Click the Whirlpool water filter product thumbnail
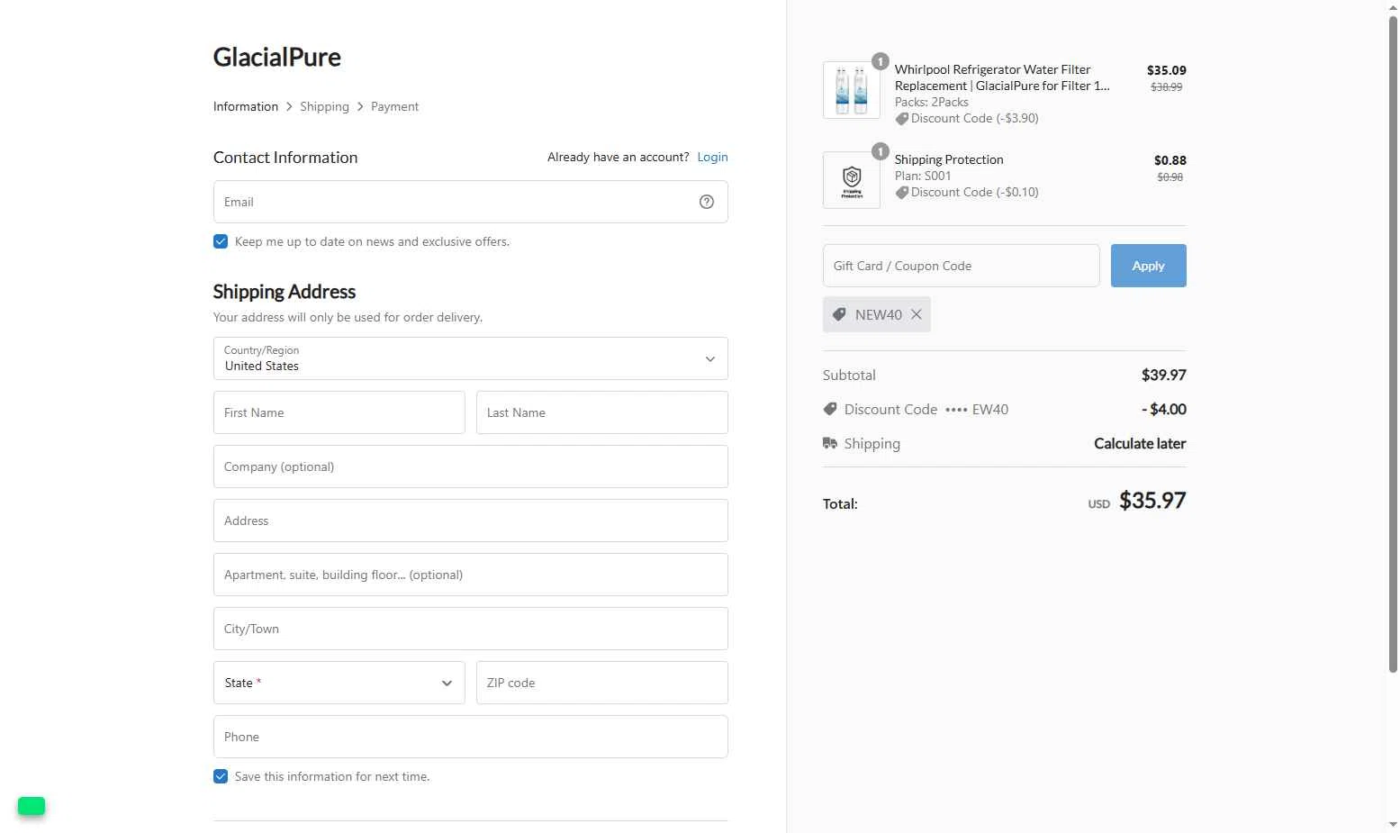 851,90
